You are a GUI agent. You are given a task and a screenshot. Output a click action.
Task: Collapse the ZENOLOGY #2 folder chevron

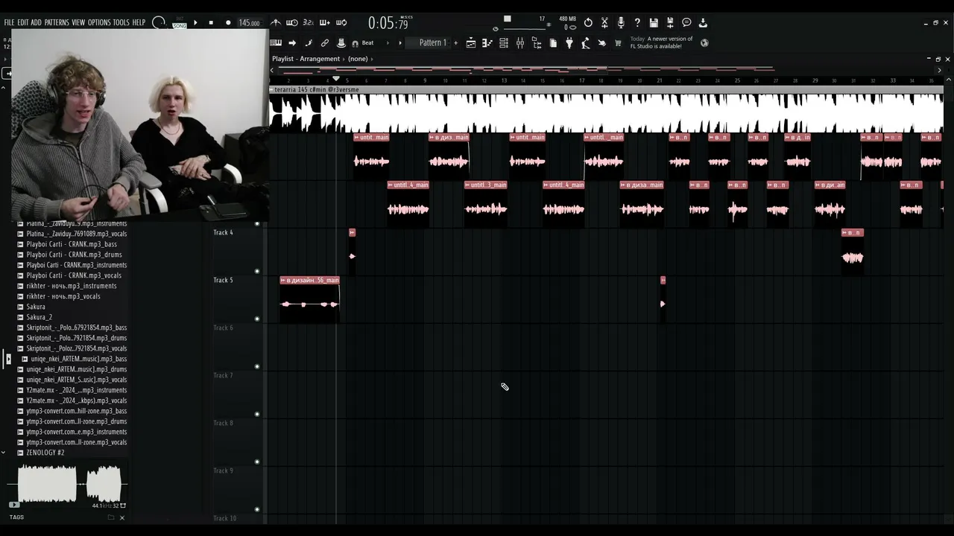3,453
